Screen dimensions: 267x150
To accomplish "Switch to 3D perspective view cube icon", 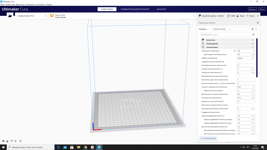I will (x=3, y=141).
